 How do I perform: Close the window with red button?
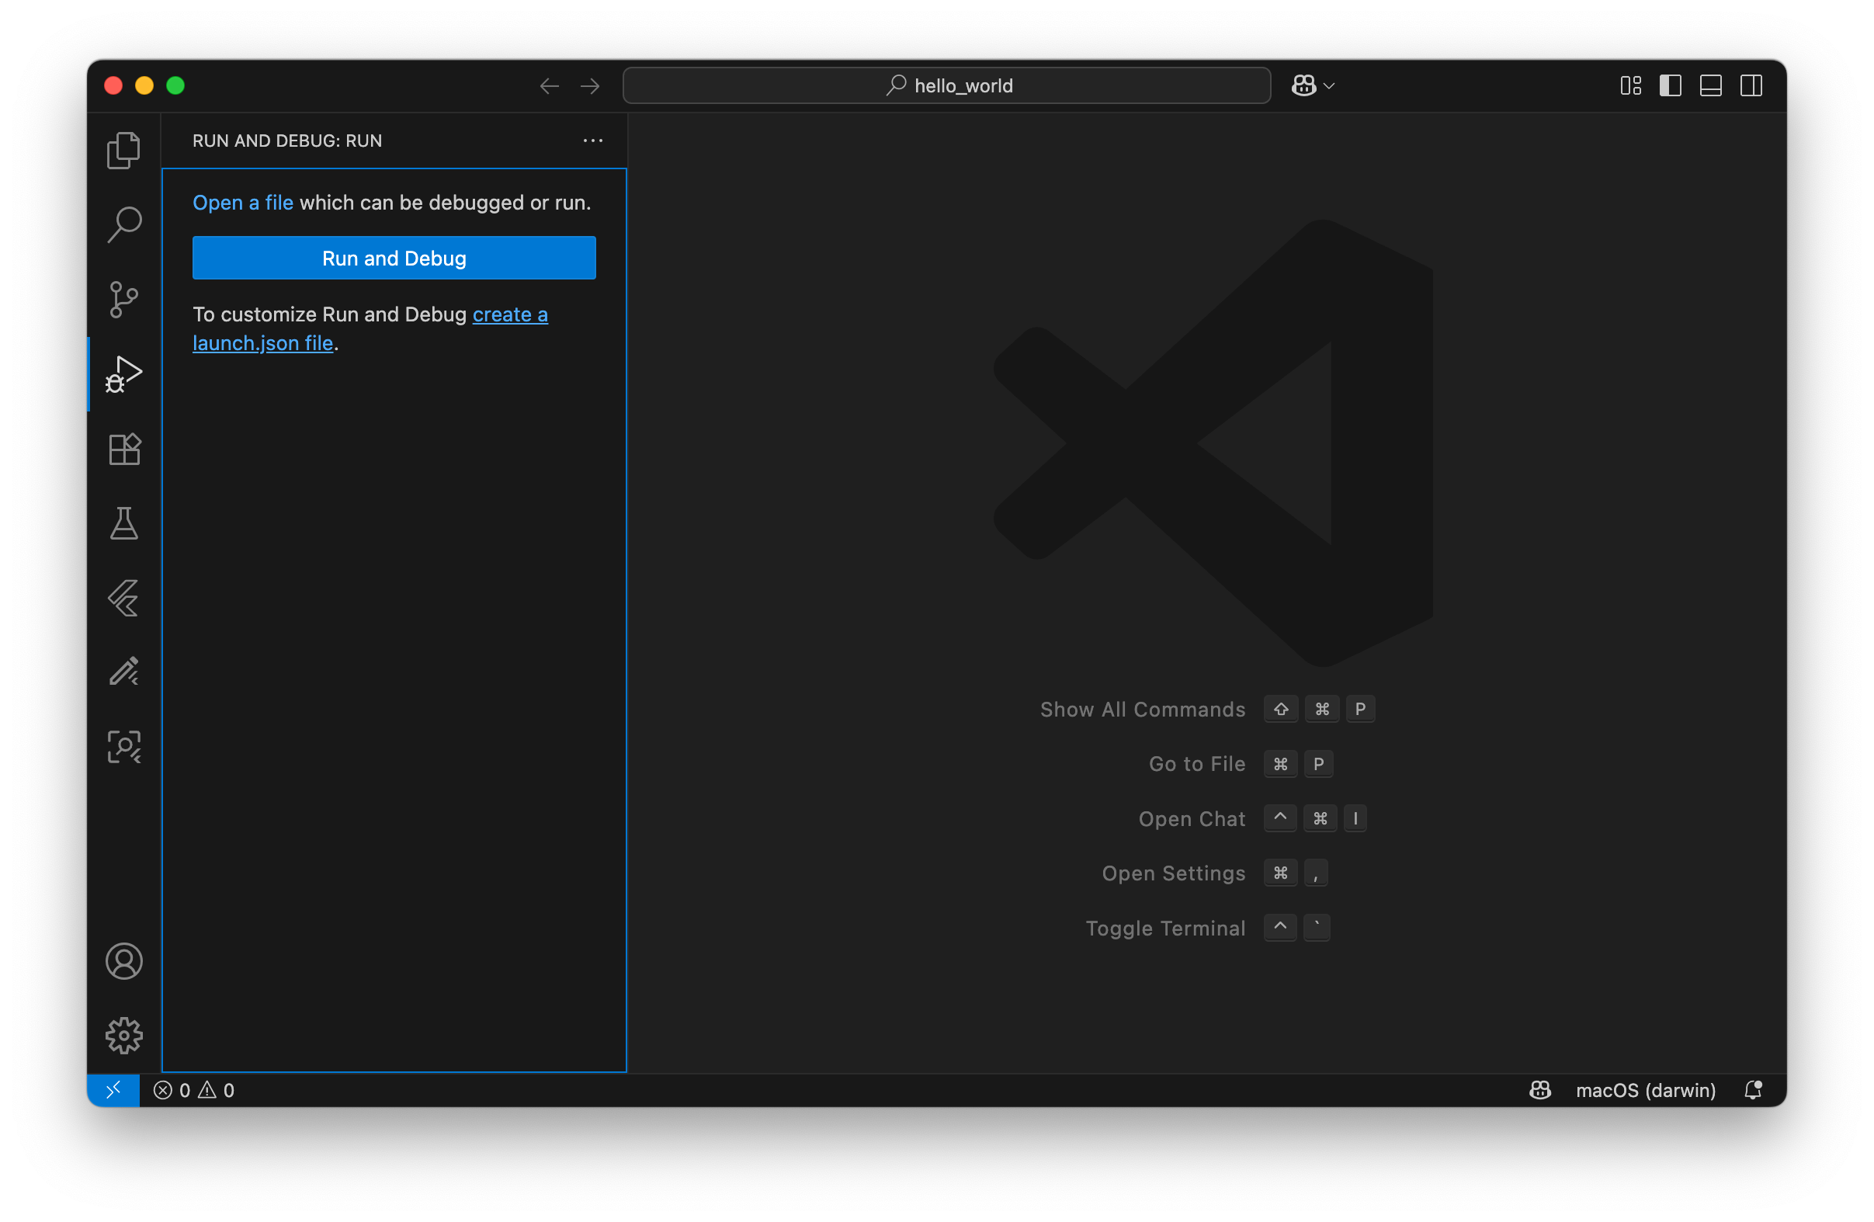tap(113, 85)
